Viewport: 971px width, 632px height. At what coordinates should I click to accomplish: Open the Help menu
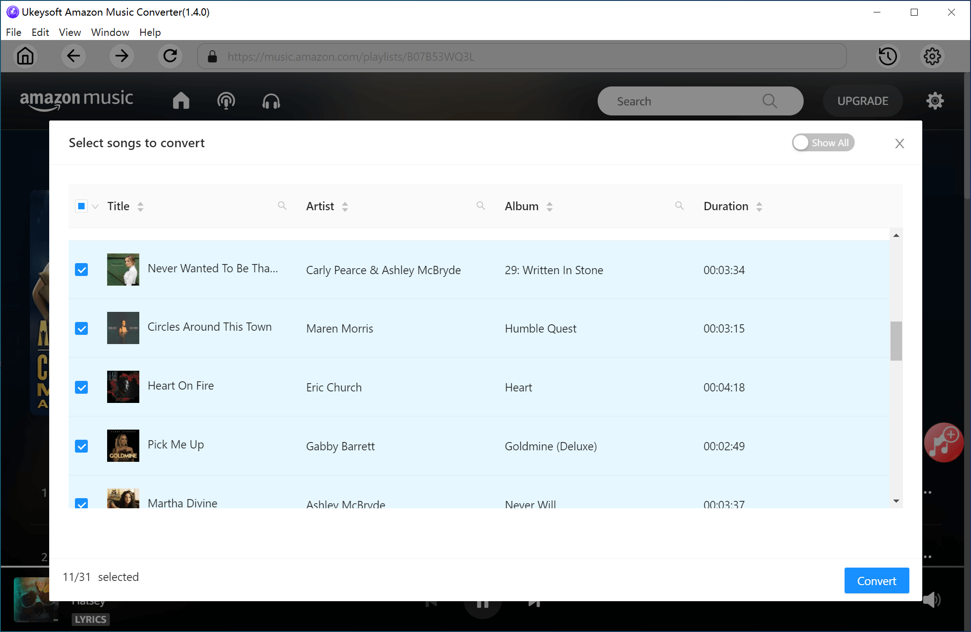coord(149,32)
